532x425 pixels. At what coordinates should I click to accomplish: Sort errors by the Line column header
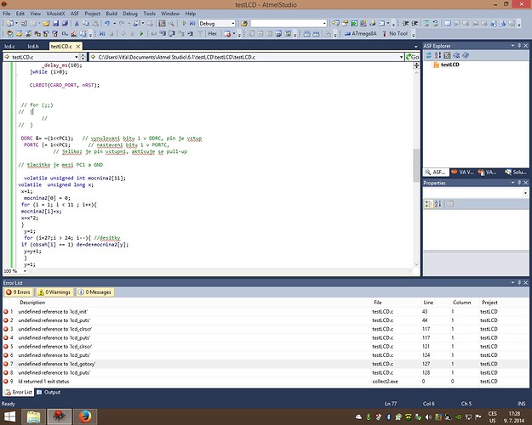tap(428, 303)
